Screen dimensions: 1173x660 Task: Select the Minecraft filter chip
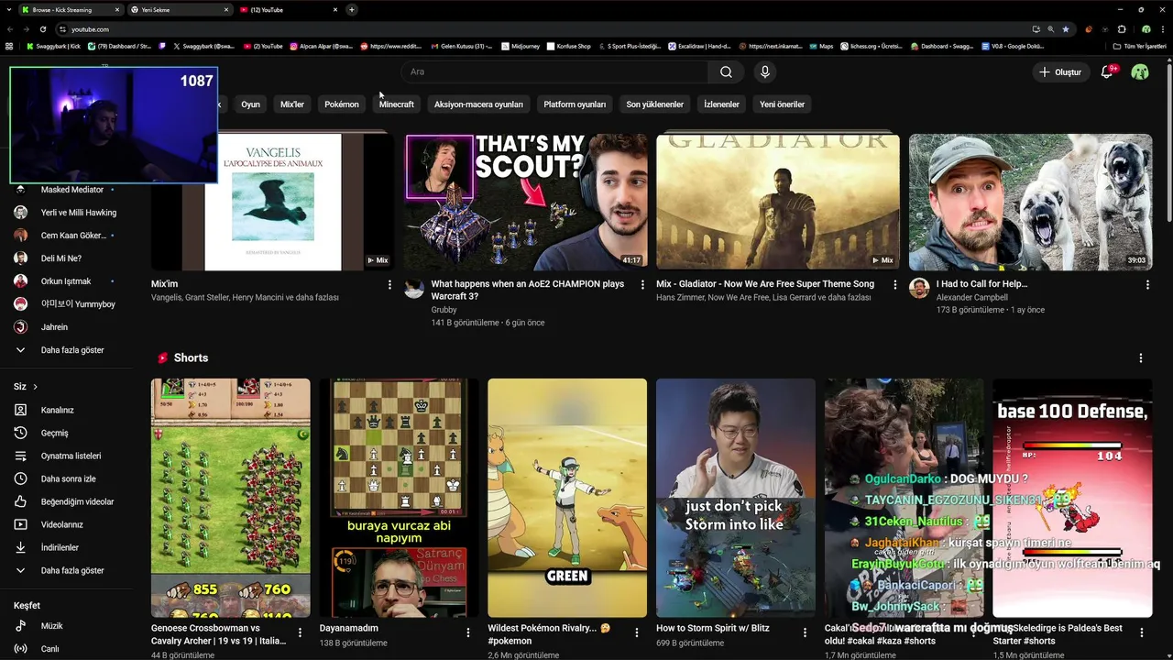pyautogui.click(x=397, y=104)
